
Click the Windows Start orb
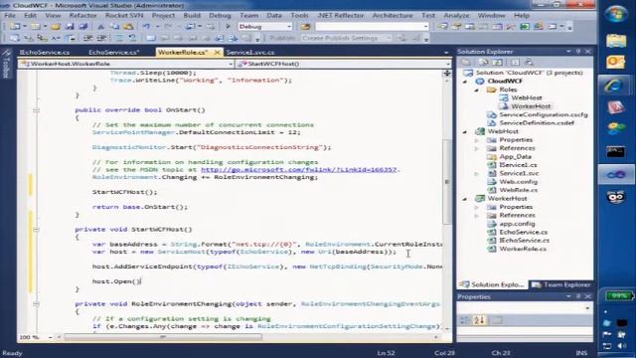pyautogui.click(x=616, y=14)
